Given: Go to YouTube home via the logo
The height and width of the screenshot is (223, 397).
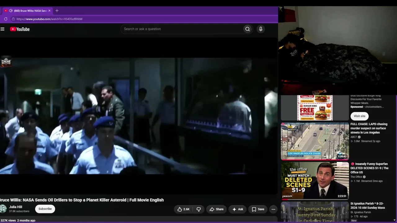Looking at the screenshot, I should (20, 29).
